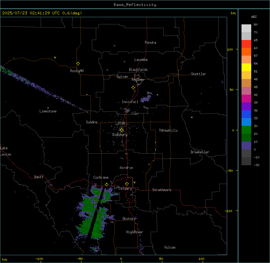The image size is (270, 263).
Task: Click the Sylvan label
Action: 122,77
